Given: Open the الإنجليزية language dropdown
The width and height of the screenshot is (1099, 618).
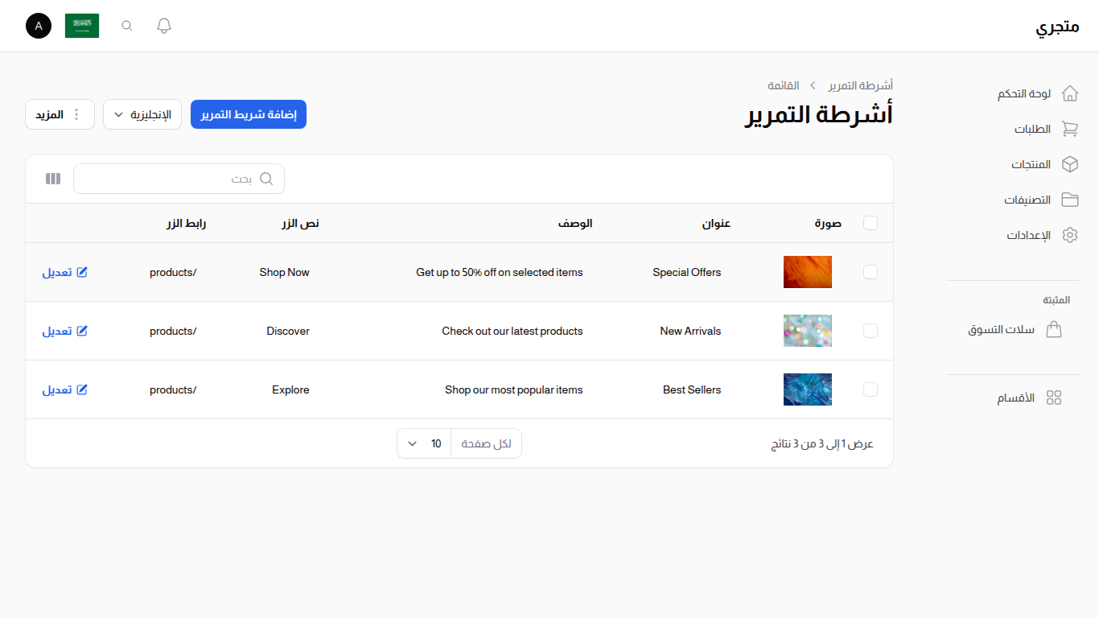Looking at the screenshot, I should (142, 113).
